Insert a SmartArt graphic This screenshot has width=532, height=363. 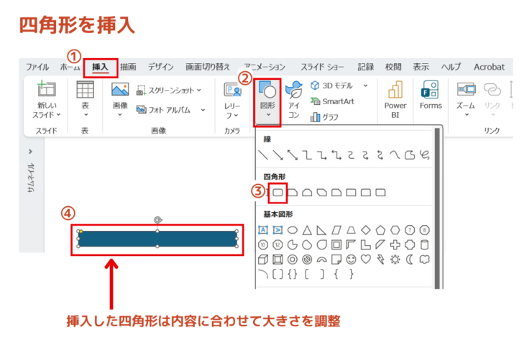tap(332, 101)
